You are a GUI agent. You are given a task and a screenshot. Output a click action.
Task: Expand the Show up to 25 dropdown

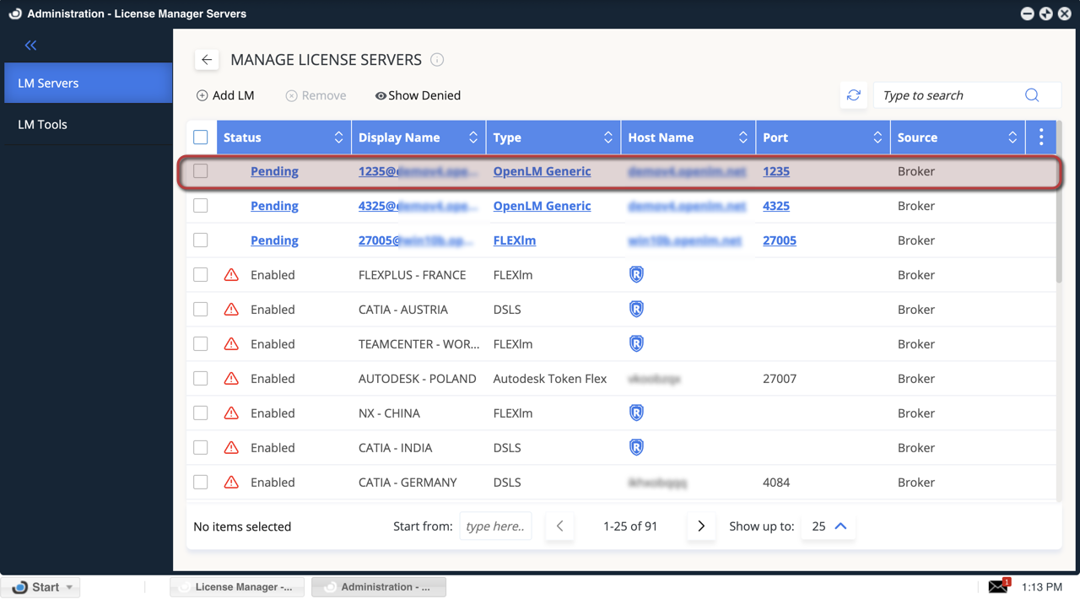tap(829, 526)
